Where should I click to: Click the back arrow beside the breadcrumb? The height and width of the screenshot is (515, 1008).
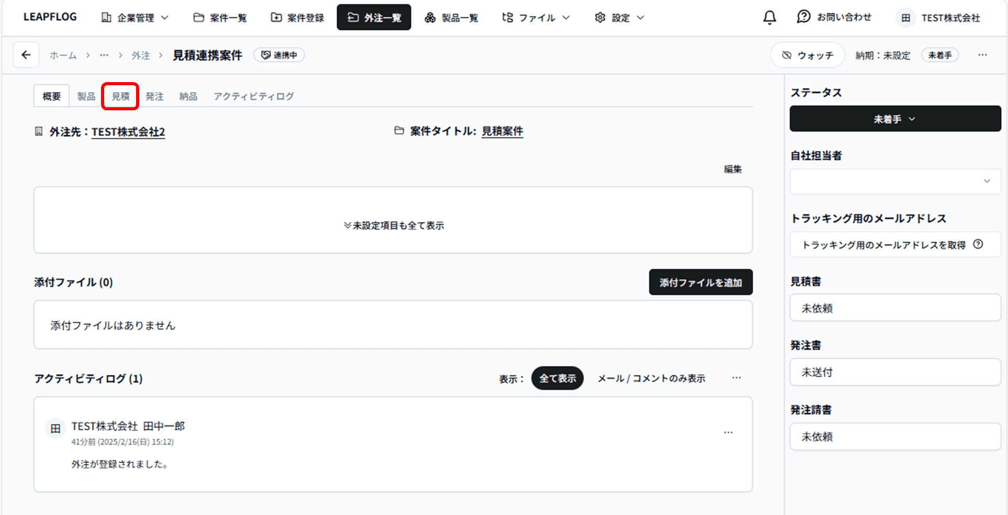tap(26, 55)
